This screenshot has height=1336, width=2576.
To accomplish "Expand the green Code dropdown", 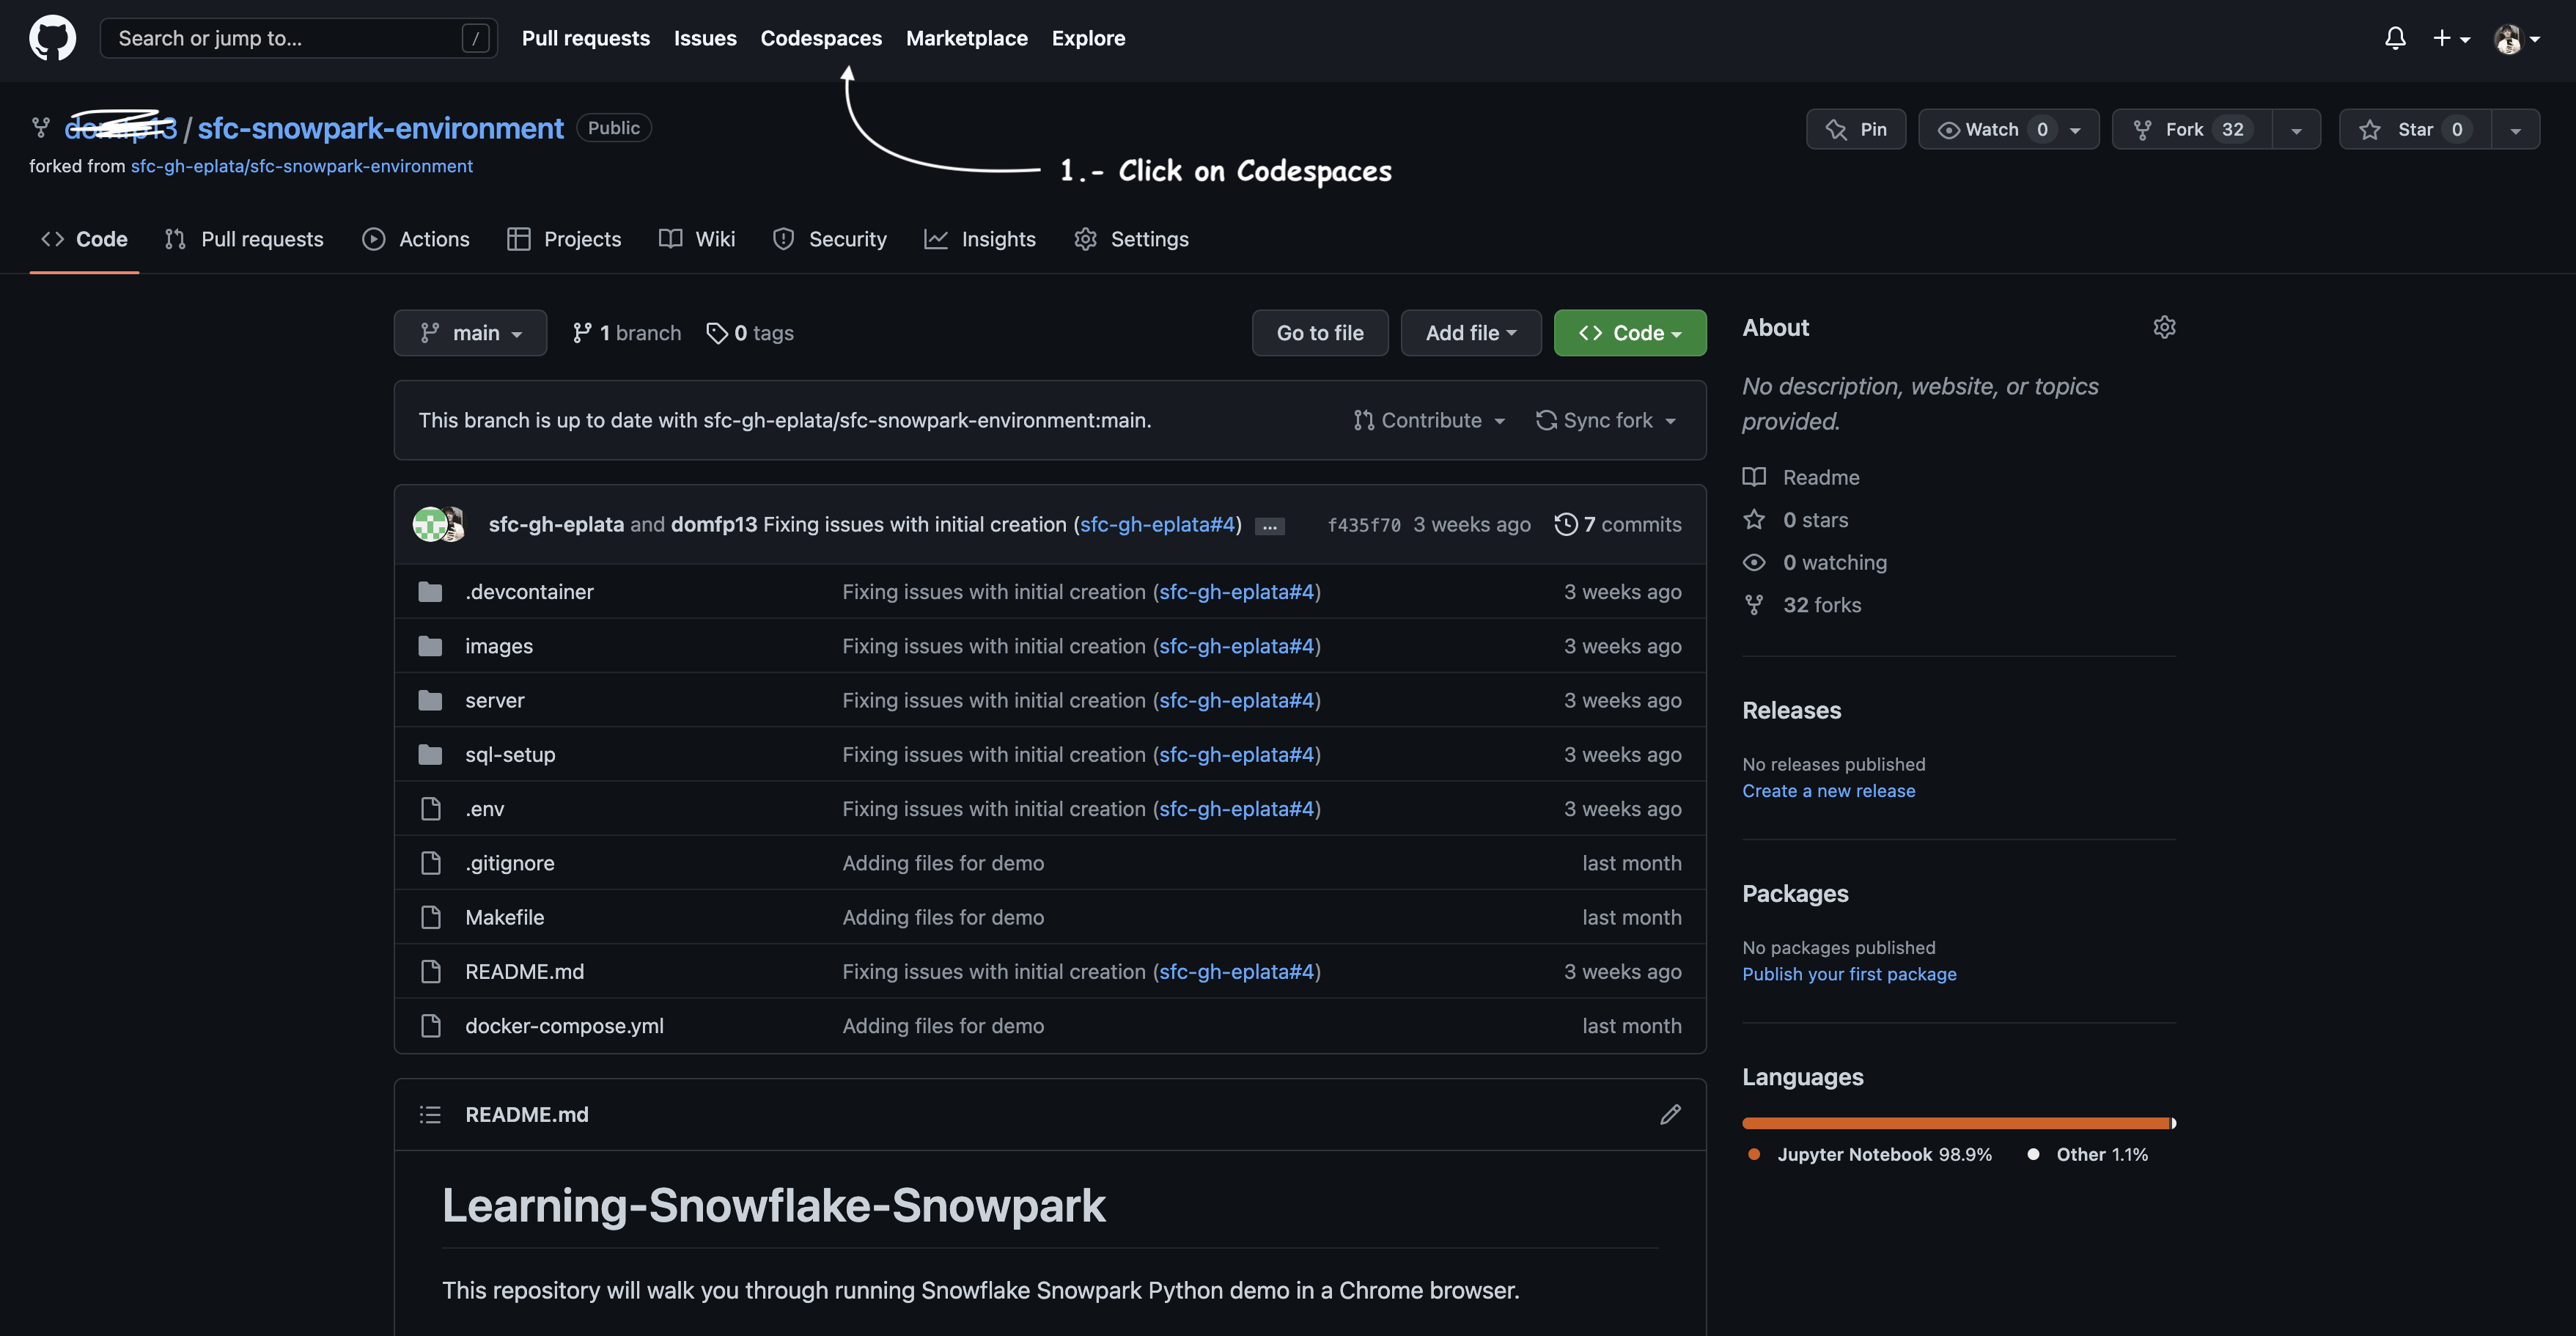I will [x=1630, y=333].
